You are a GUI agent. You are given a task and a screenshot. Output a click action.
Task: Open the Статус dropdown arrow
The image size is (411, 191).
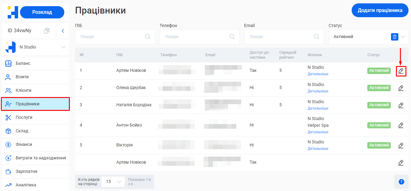coord(403,37)
